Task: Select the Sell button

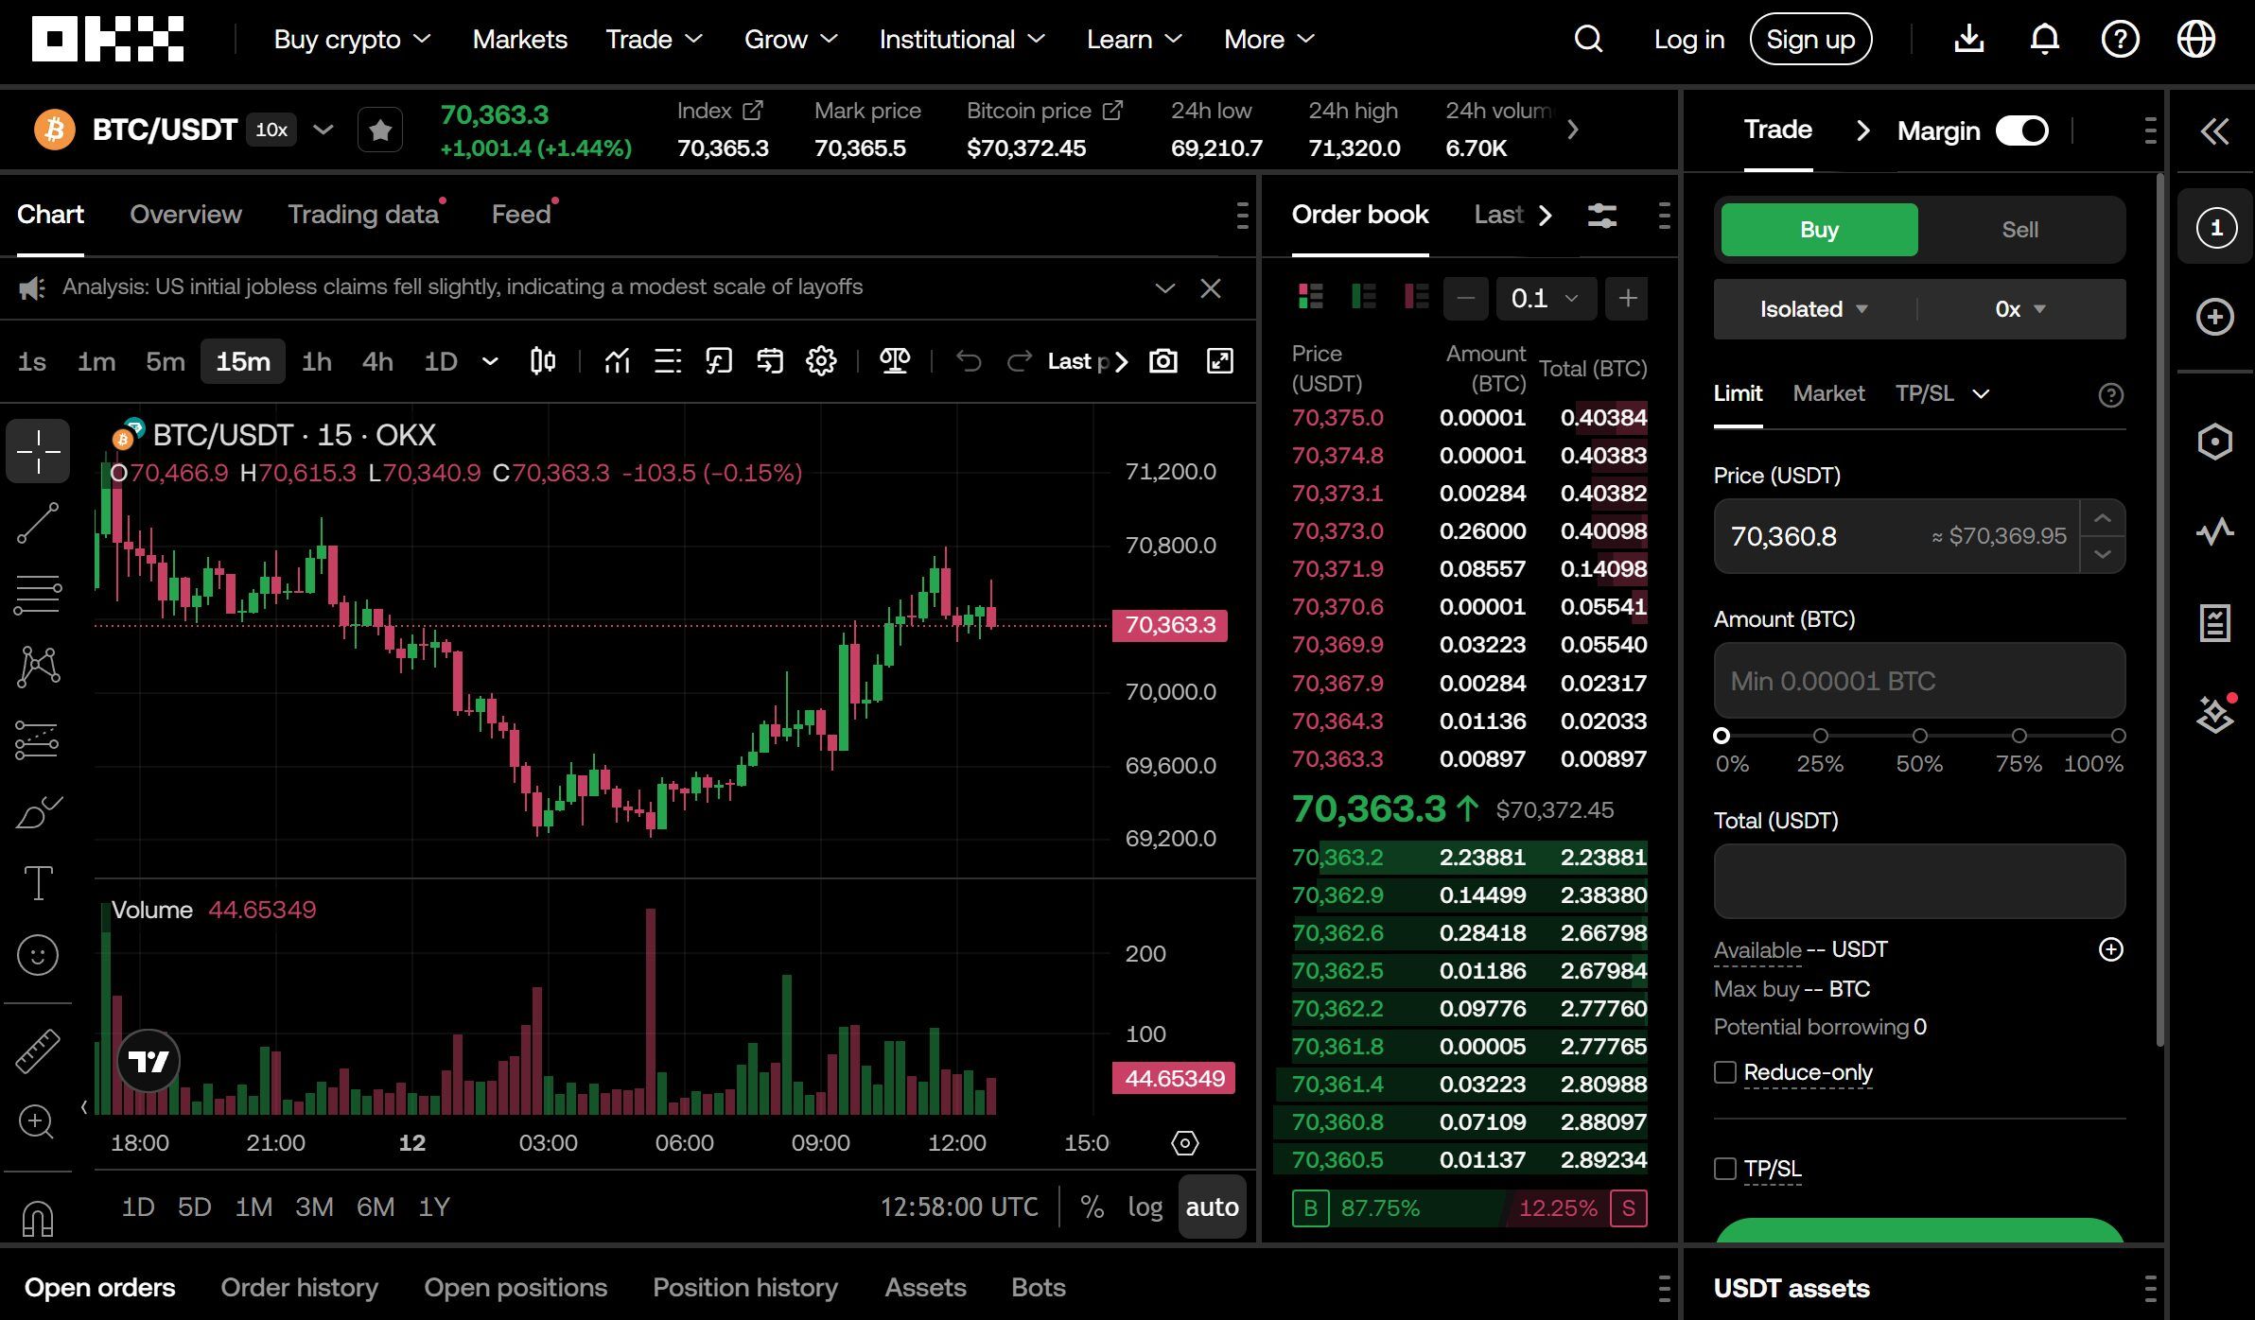Action: pos(2019,230)
